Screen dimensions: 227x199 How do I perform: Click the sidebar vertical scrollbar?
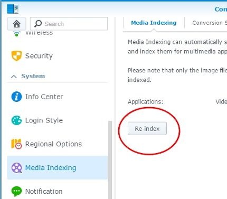tap(110, 160)
